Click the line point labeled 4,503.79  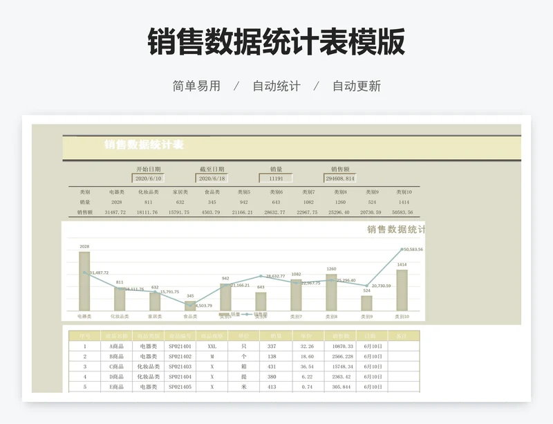click(191, 306)
